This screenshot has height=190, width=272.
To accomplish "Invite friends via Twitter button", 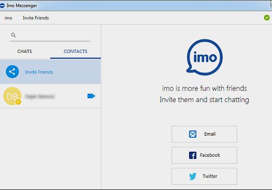I will click(204, 176).
